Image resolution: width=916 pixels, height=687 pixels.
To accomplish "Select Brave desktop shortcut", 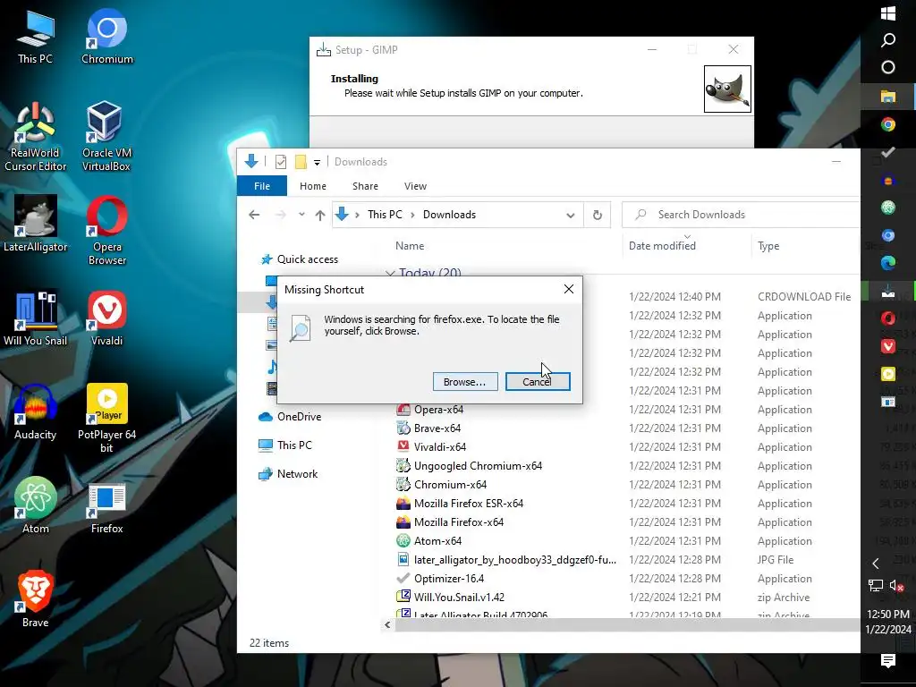I will coord(35,600).
